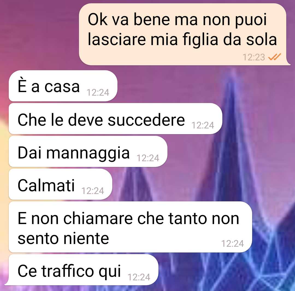Tap the 'Calmati' message bubble
This screenshot has width=295, height=291.
[x=60, y=184]
